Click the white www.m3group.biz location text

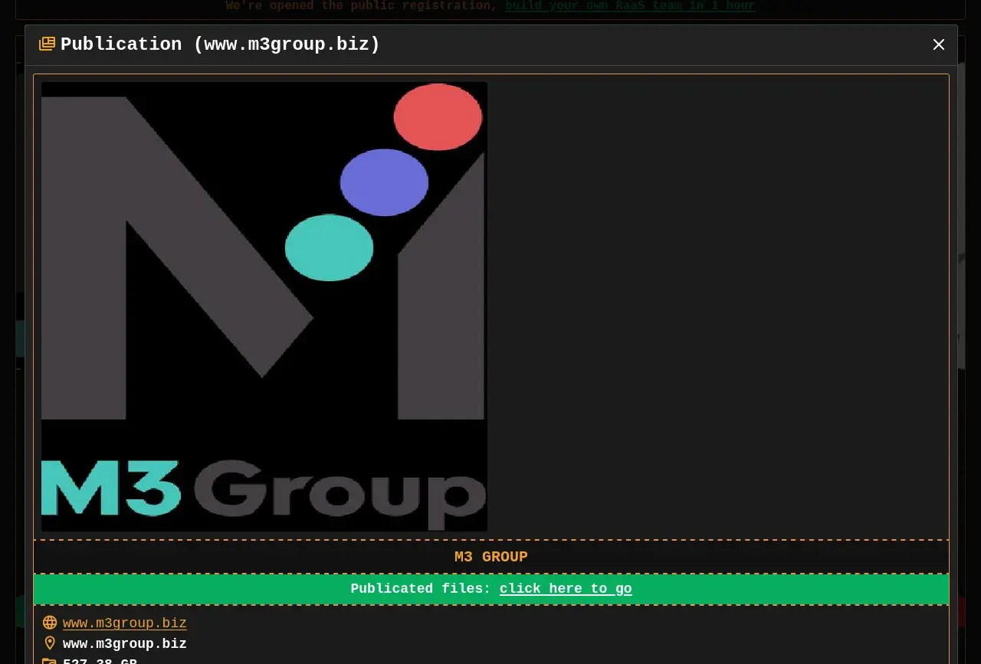coord(125,643)
